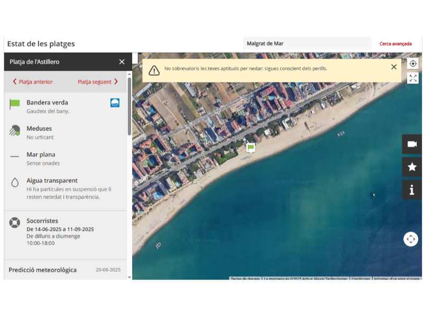Image resolution: width=423 pixels, height=317 pixels.
Task: Click the star favorites button
Action: click(x=412, y=167)
